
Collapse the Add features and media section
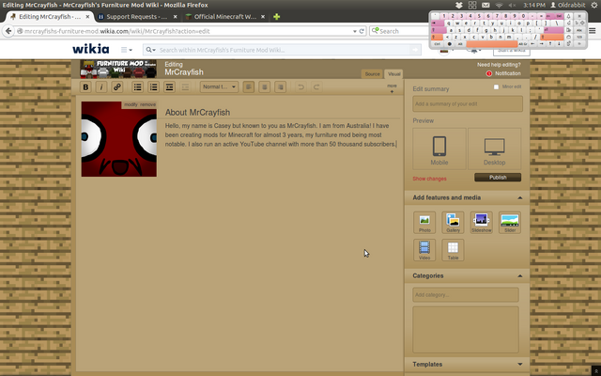pyautogui.click(x=519, y=198)
